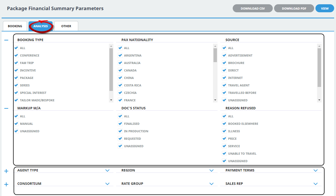336x196 pixels.
Task: Toggle the In Production checkbox
Action: pos(120,131)
